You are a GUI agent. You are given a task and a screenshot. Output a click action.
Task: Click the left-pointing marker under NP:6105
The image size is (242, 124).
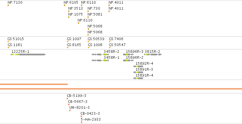click(64, 5)
